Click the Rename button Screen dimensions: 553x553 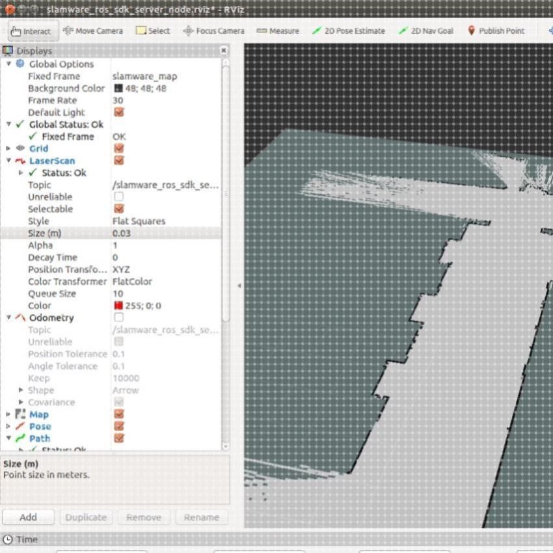click(202, 517)
